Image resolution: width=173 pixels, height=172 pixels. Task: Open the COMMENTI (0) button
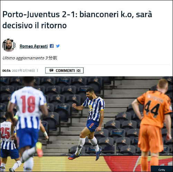point(64,70)
